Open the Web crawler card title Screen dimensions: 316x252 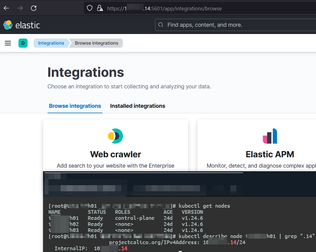point(115,154)
